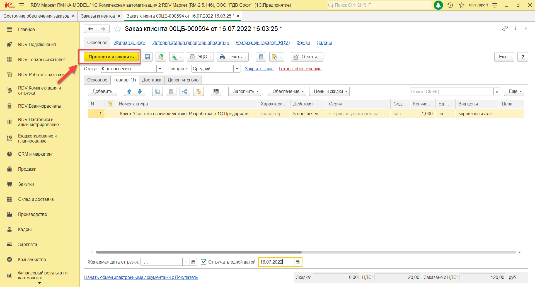Toggle 'Отгружать одной датой' checkbox

(x=204, y=262)
